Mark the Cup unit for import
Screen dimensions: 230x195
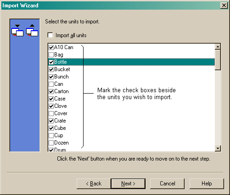click(51, 135)
